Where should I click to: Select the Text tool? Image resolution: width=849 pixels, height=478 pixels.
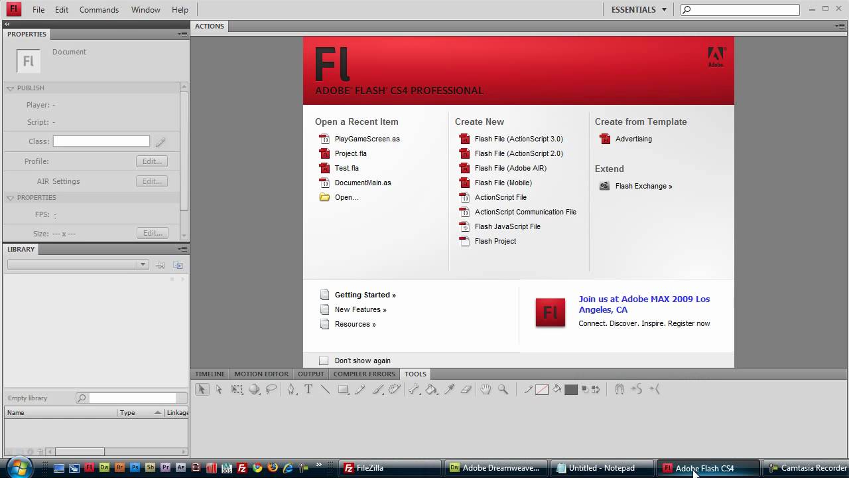tap(308, 390)
